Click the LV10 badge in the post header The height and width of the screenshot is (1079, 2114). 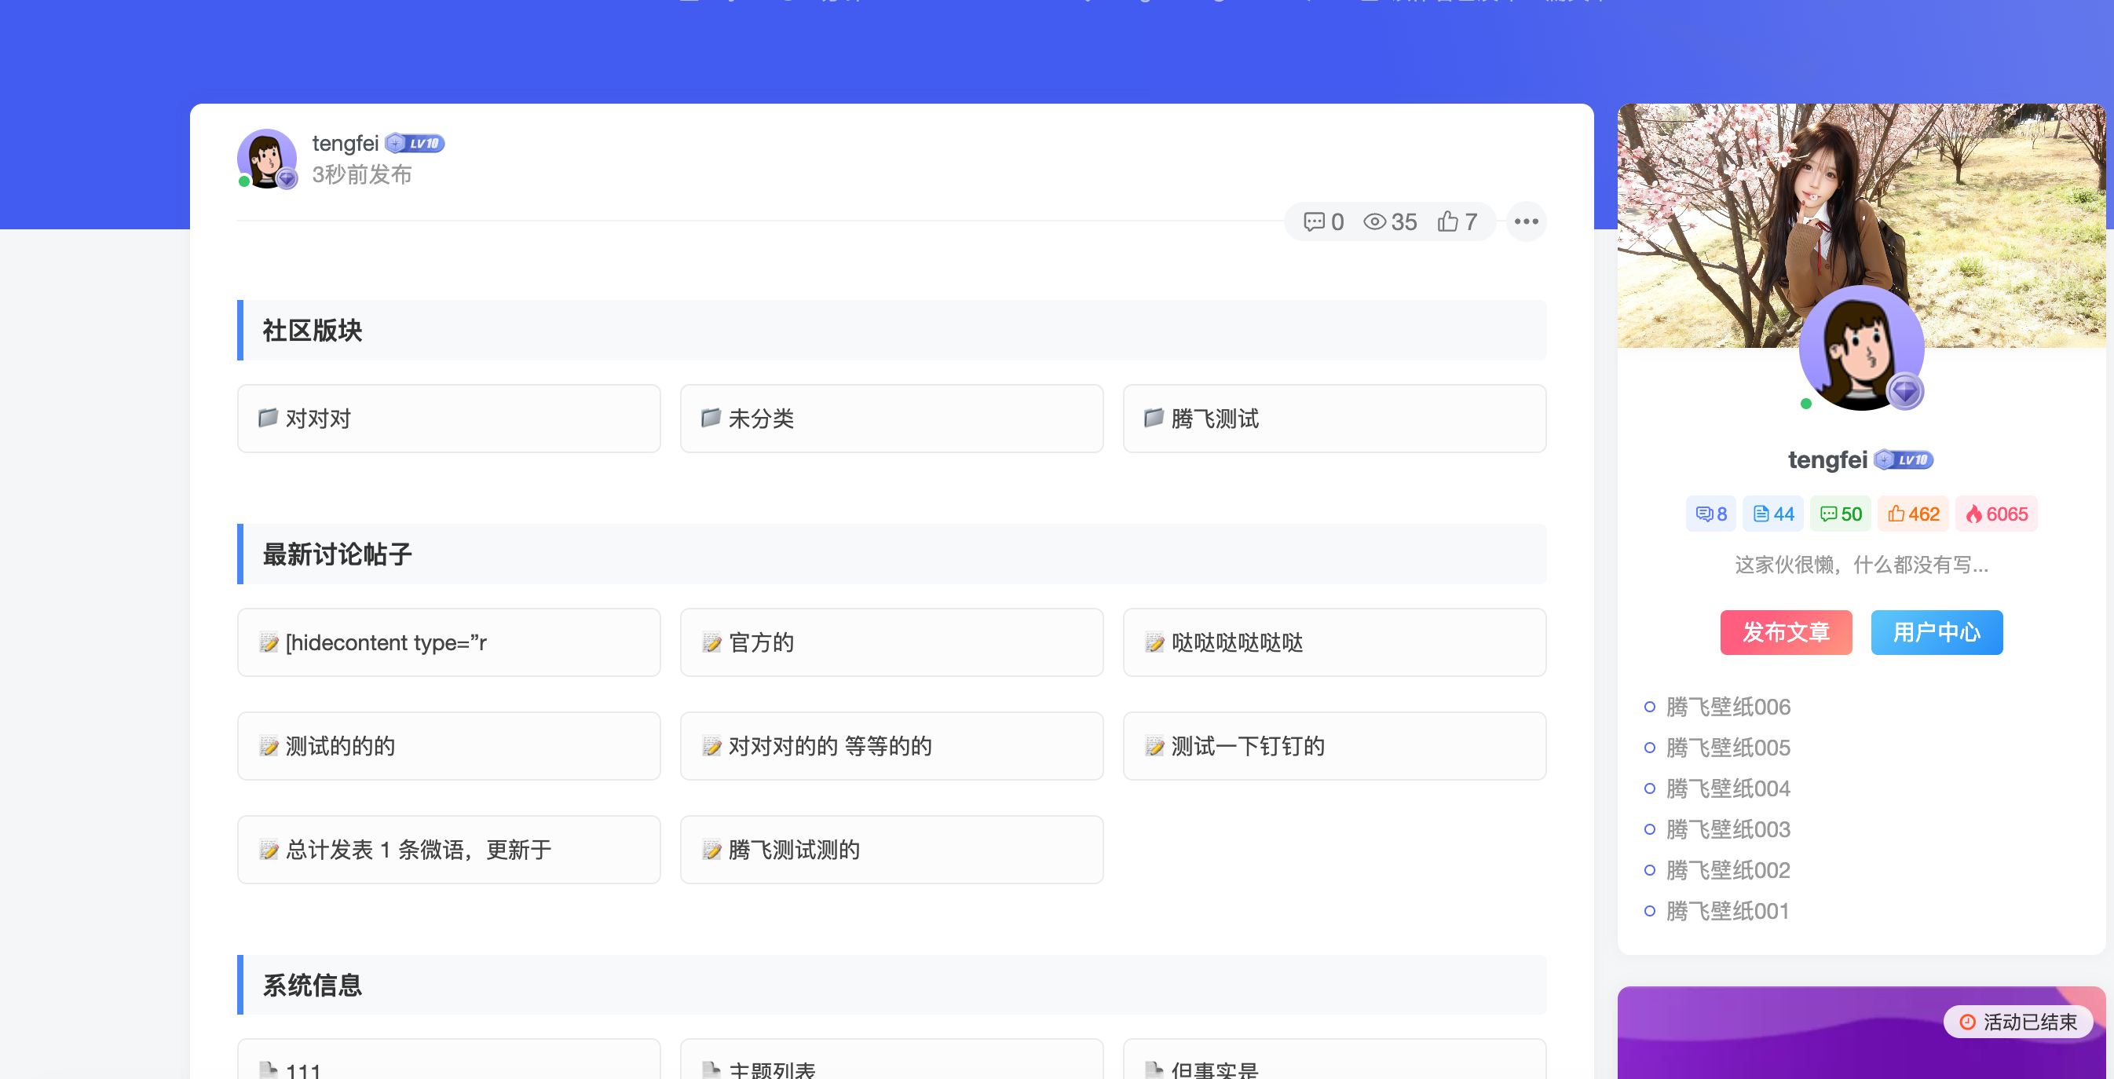[415, 144]
